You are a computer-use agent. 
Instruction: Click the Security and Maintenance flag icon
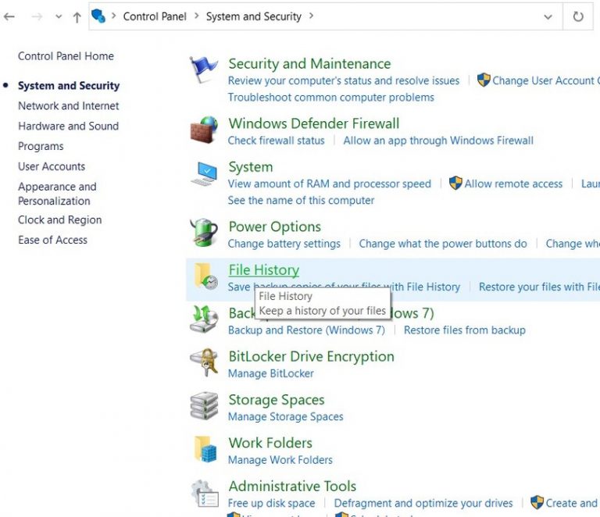point(204,70)
